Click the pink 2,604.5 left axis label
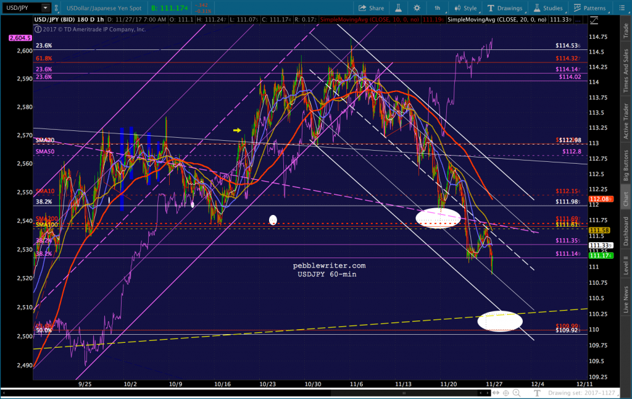 (20, 38)
